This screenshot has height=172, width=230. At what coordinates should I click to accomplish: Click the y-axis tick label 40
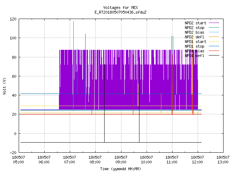point(14,95)
